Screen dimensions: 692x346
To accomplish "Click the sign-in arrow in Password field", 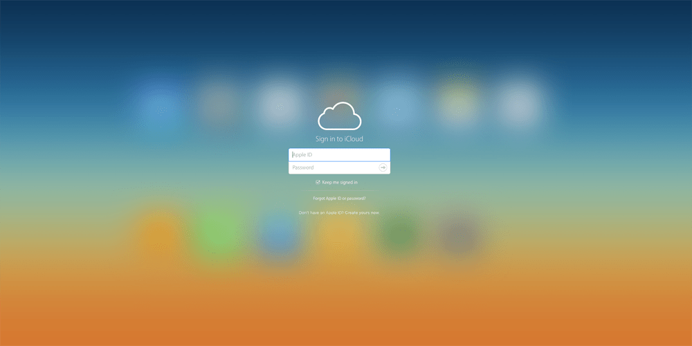I will (x=383, y=167).
